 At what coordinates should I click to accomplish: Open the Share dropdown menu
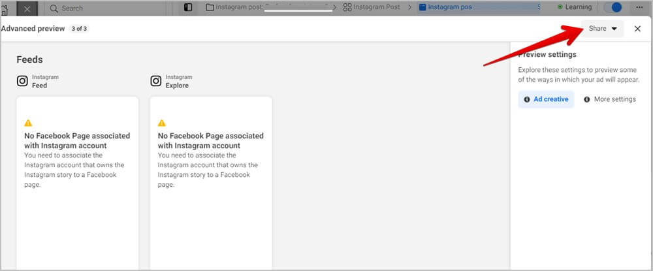click(602, 29)
